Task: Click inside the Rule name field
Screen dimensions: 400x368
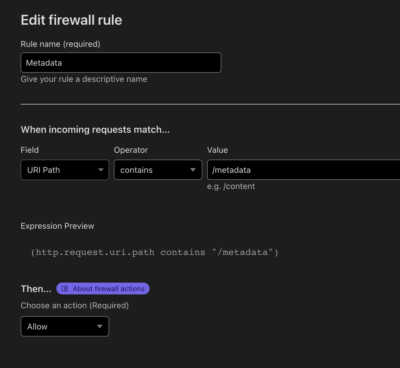Action: pyautogui.click(x=121, y=62)
